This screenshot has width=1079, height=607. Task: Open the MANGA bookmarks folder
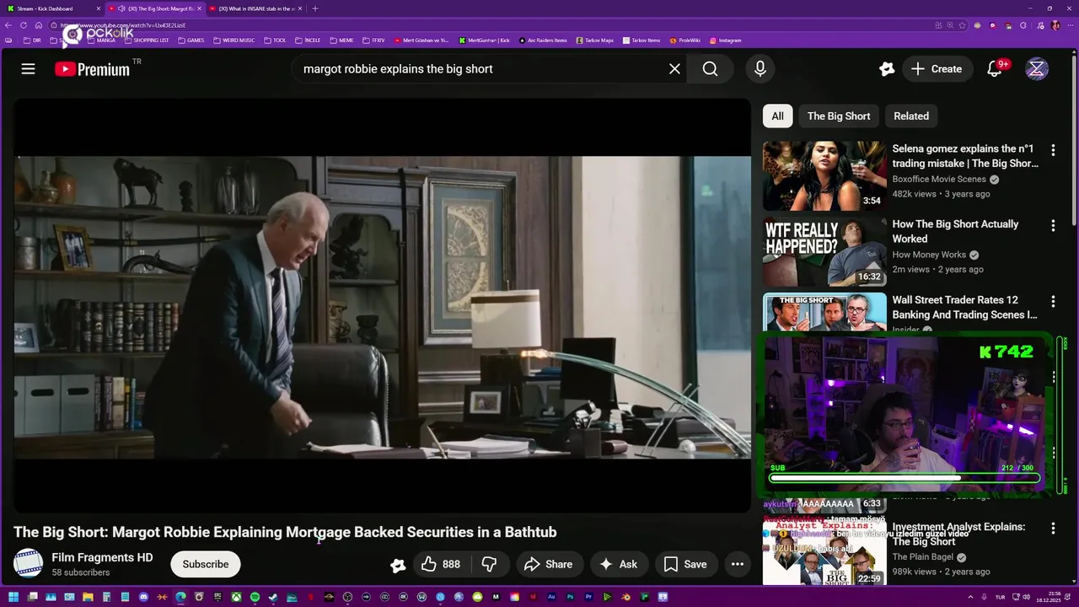pyautogui.click(x=101, y=40)
